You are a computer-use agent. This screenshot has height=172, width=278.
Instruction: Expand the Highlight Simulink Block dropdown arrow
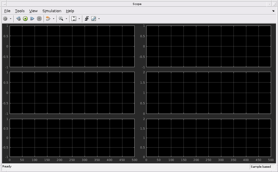(54, 19)
